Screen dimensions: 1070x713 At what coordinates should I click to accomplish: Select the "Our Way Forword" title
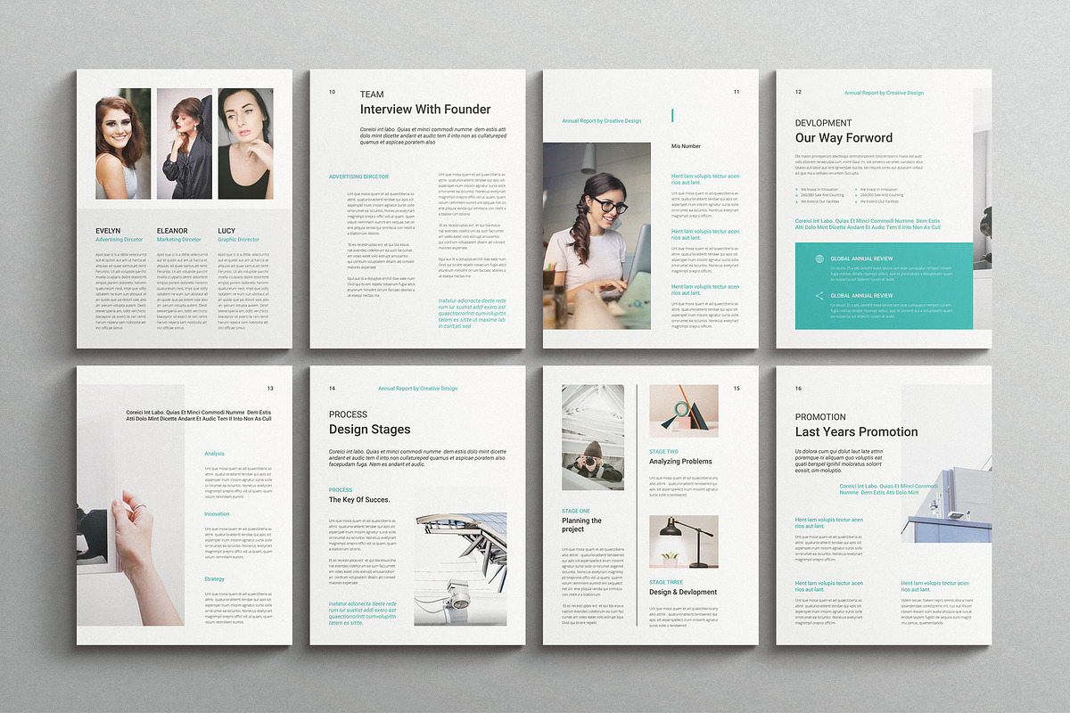tap(844, 138)
